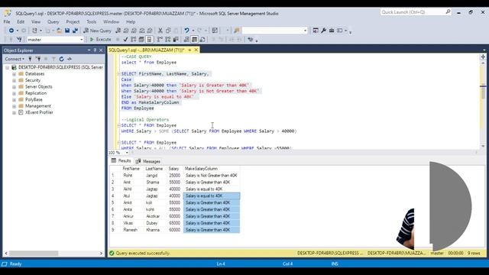Toggle Results to Grid mode
This screenshot has width=489, height=275.
194,40
